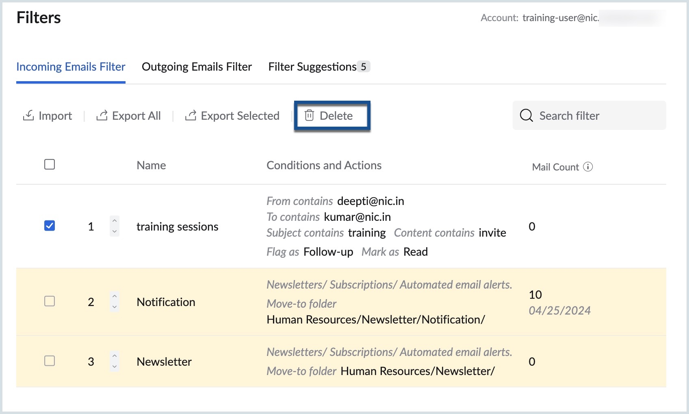Select the Notification filter checkbox
The height and width of the screenshot is (414, 689).
pos(50,301)
